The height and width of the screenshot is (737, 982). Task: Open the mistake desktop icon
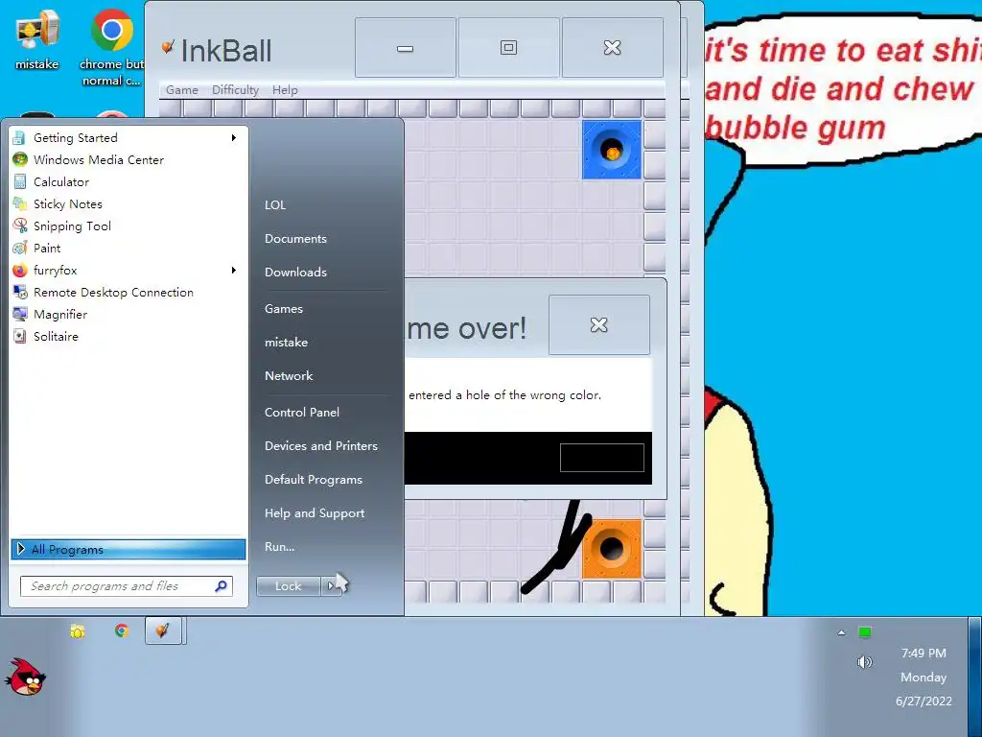pyautogui.click(x=37, y=39)
